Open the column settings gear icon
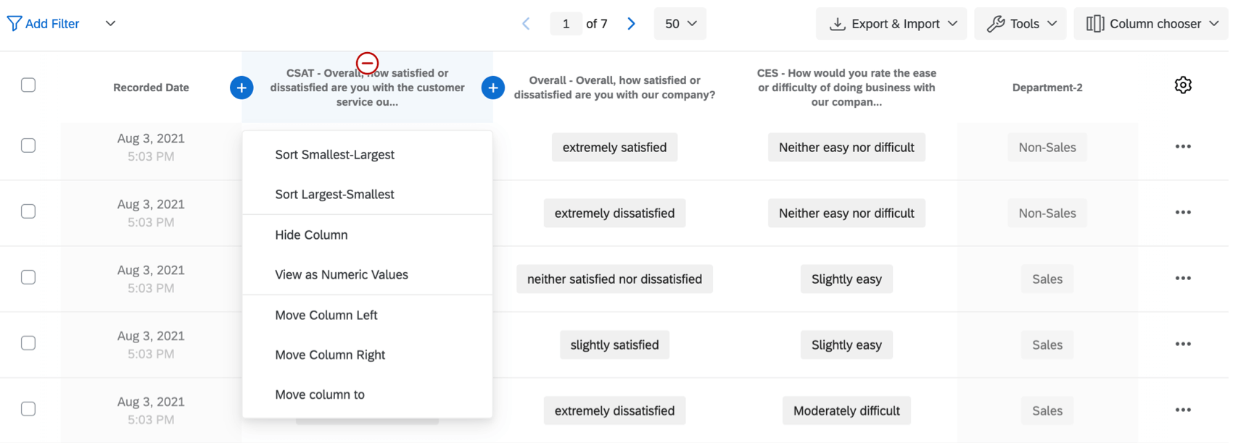 click(1183, 85)
